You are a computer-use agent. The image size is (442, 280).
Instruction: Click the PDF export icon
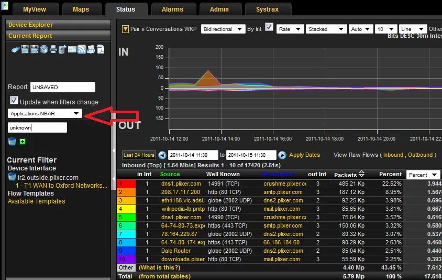click(101, 49)
